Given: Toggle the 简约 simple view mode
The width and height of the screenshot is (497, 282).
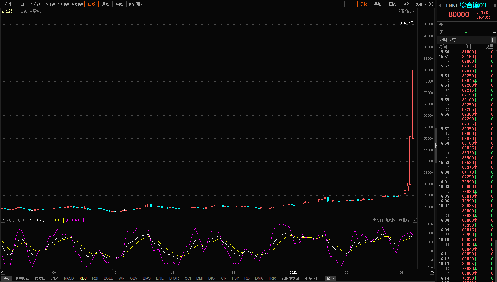Looking at the screenshot, I should point(407,4).
